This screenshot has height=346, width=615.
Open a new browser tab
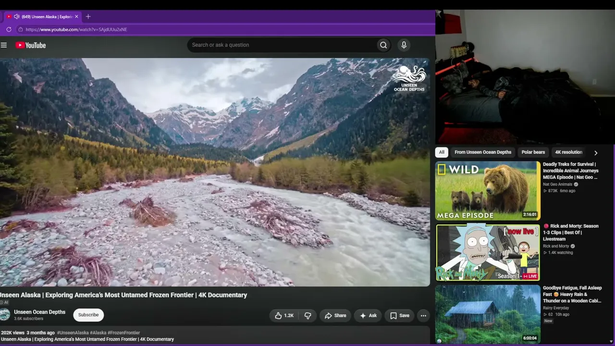click(88, 16)
